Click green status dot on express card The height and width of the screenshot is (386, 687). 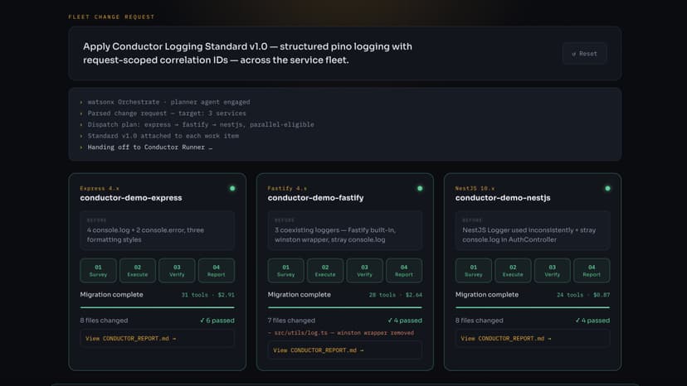(x=232, y=188)
